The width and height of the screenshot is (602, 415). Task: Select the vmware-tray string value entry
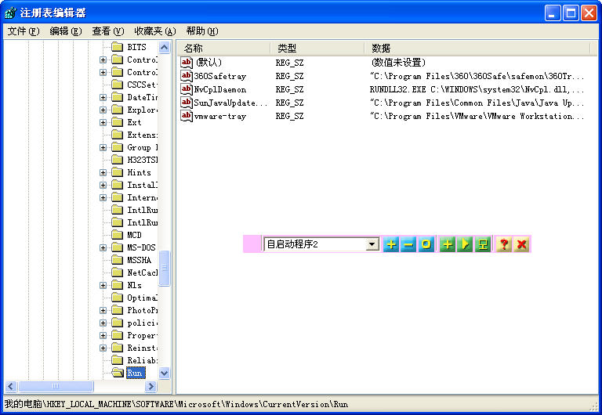(219, 116)
